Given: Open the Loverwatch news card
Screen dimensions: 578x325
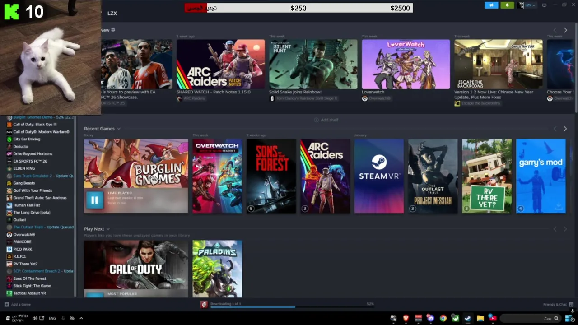Looking at the screenshot, I should 406,64.
